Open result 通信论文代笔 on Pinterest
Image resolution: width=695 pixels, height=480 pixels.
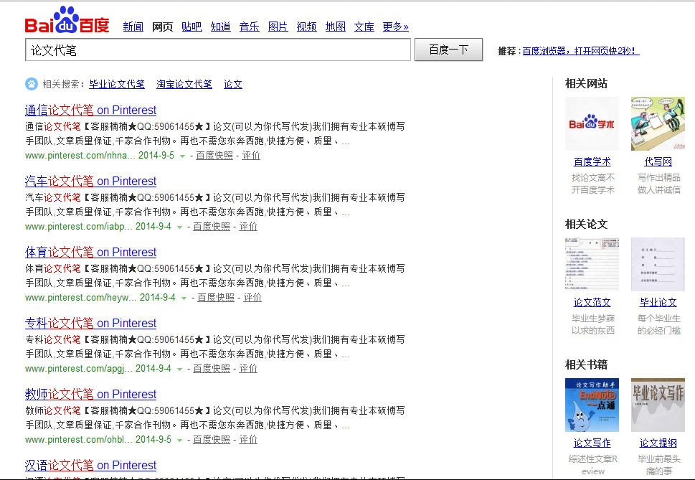pyautogui.click(x=90, y=110)
